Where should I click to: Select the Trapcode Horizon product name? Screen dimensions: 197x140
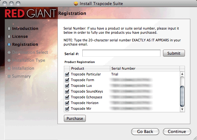(85, 103)
